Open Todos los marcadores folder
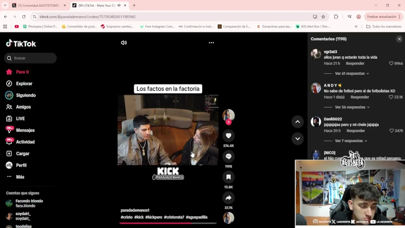The height and width of the screenshot is (228, 405). pyautogui.click(x=384, y=27)
